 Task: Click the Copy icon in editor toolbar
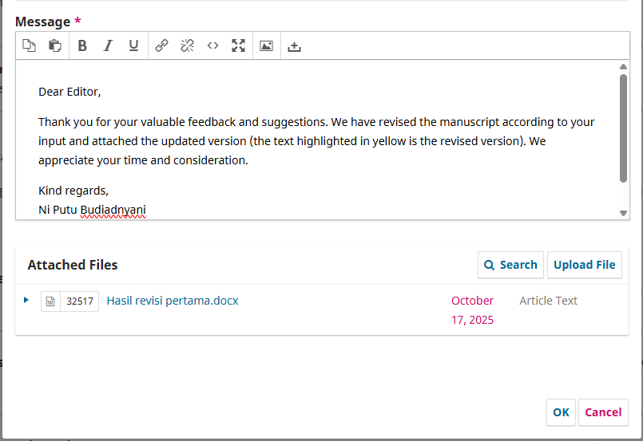click(29, 46)
